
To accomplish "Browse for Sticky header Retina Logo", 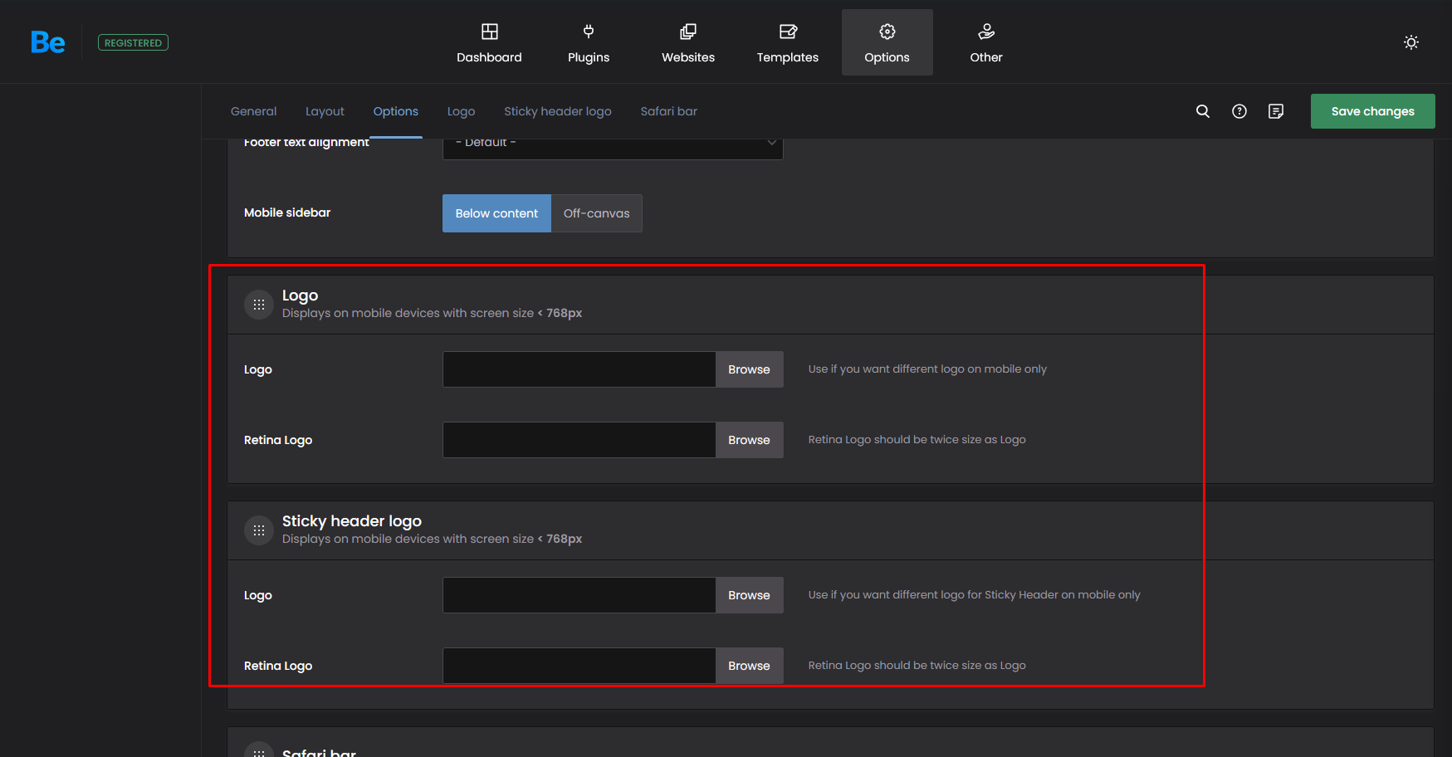I will 749,666.
